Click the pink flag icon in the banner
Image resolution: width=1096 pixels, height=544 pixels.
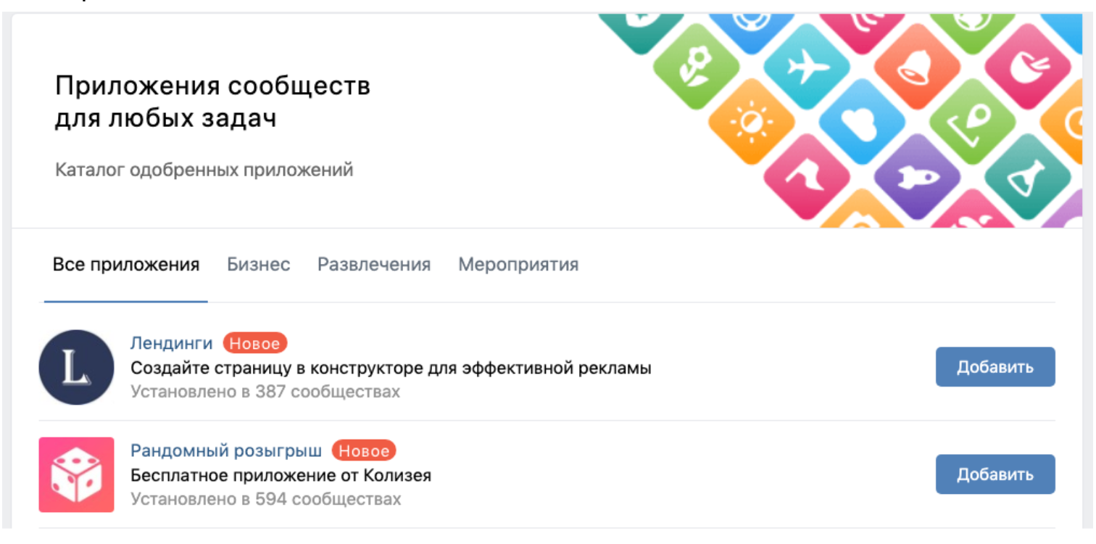(x=806, y=176)
